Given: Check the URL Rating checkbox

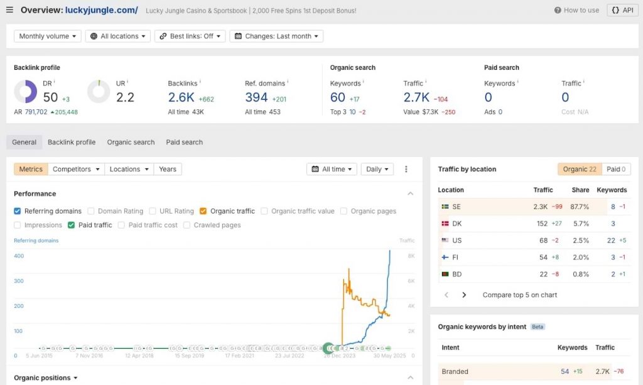Looking at the screenshot, I should (153, 211).
